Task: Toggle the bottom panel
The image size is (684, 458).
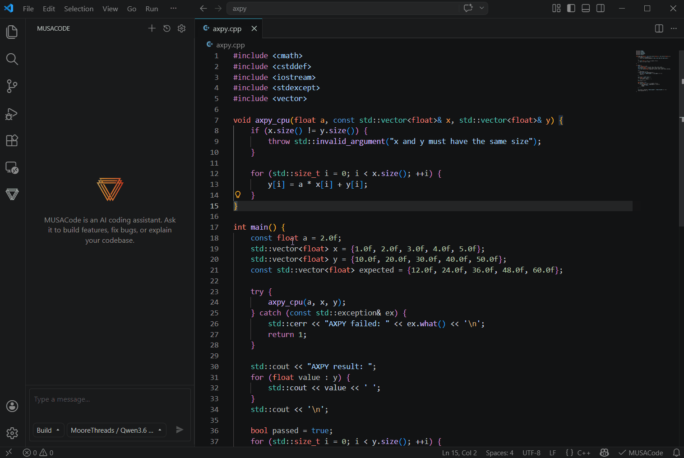Action: 586,8
